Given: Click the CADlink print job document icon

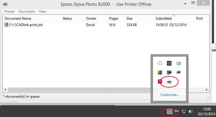Looking at the screenshot, I should 6,25.
